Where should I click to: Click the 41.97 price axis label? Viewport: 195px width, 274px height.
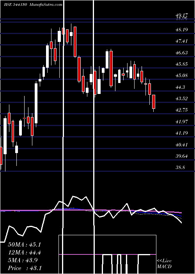pos(182,121)
